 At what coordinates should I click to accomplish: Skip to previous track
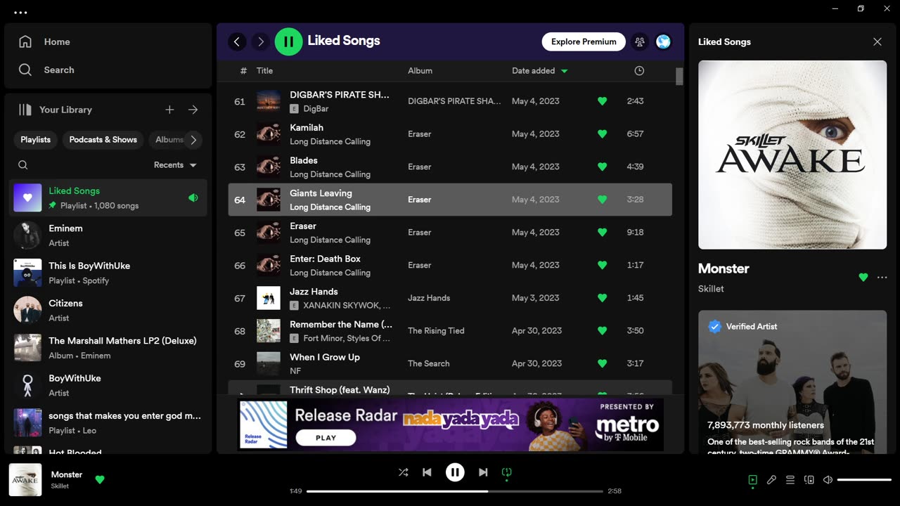coord(427,472)
